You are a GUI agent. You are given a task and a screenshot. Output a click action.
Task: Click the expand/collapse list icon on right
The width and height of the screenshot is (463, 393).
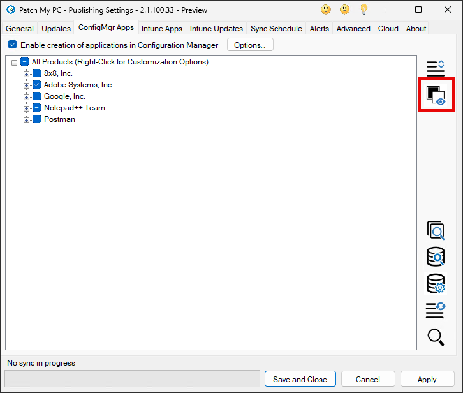pos(436,66)
